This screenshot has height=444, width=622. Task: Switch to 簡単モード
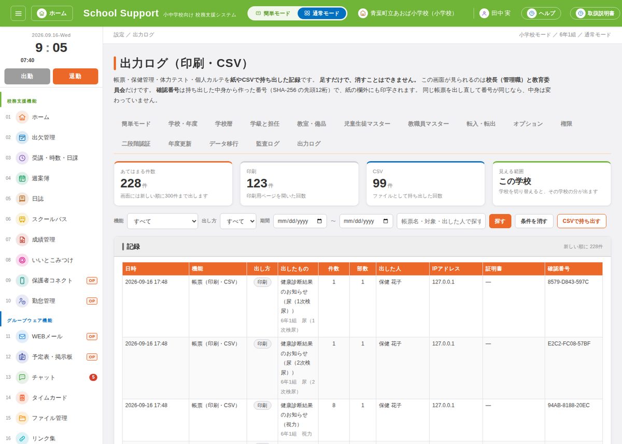click(x=273, y=13)
